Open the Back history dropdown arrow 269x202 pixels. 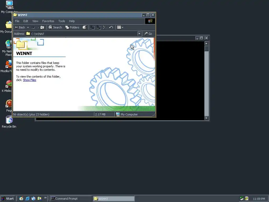click(28, 27)
